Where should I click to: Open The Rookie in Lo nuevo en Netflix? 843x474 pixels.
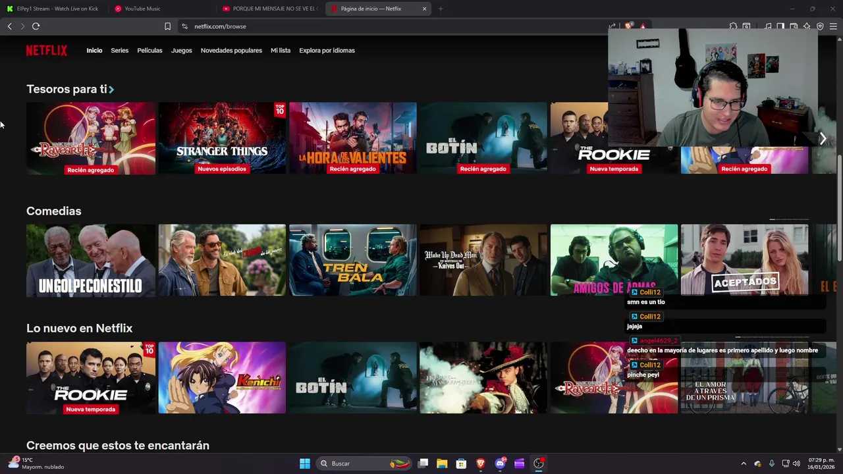tap(91, 378)
